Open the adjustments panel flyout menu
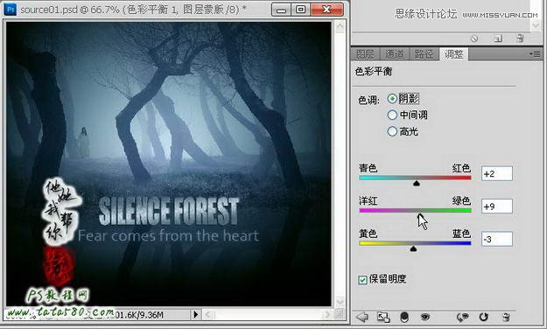Screen dimensions: 547x329 [535, 54]
